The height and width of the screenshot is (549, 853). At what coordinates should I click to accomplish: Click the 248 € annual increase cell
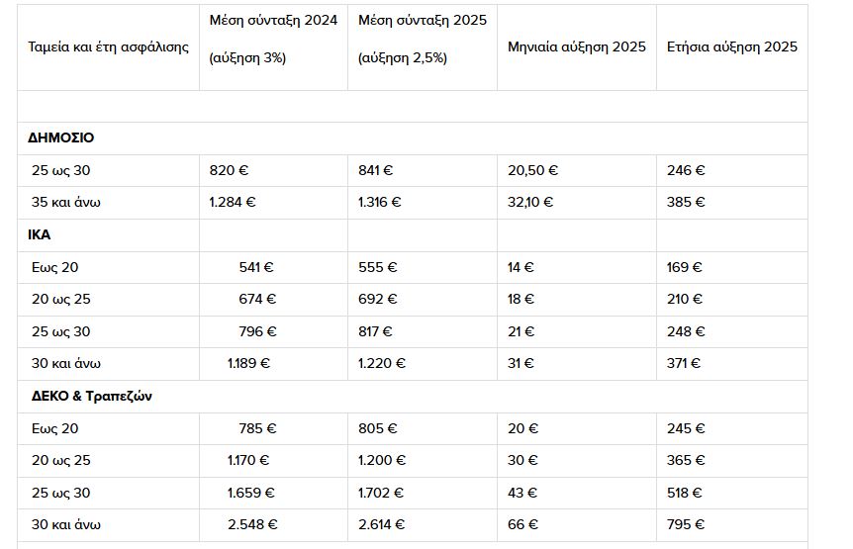[x=732, y=331]
